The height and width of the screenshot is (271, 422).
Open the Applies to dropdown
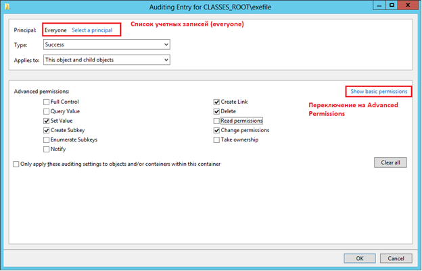coord(107,60)
